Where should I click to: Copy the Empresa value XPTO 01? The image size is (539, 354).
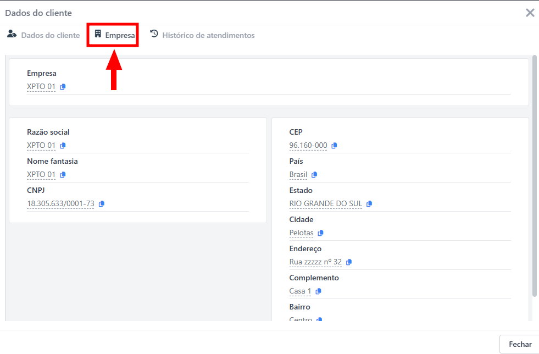point(63,87)
